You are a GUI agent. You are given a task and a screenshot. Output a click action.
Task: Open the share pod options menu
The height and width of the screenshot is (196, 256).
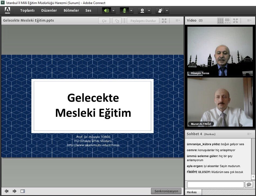(x=178, y=21)
